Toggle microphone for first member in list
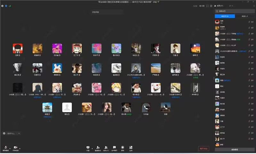Screen dimensions: 256x154 click(x=249, y=22)
